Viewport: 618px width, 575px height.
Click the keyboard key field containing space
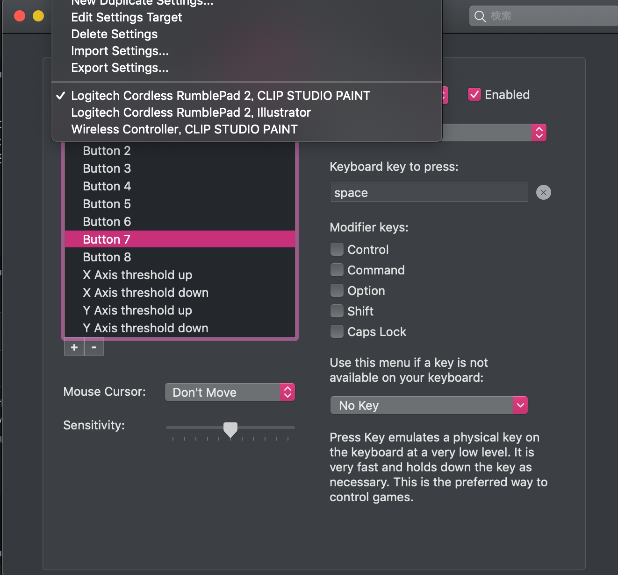(x=429, y=193)
